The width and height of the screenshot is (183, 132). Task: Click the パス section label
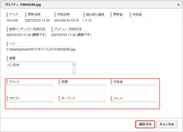click(x=12, y=44)
